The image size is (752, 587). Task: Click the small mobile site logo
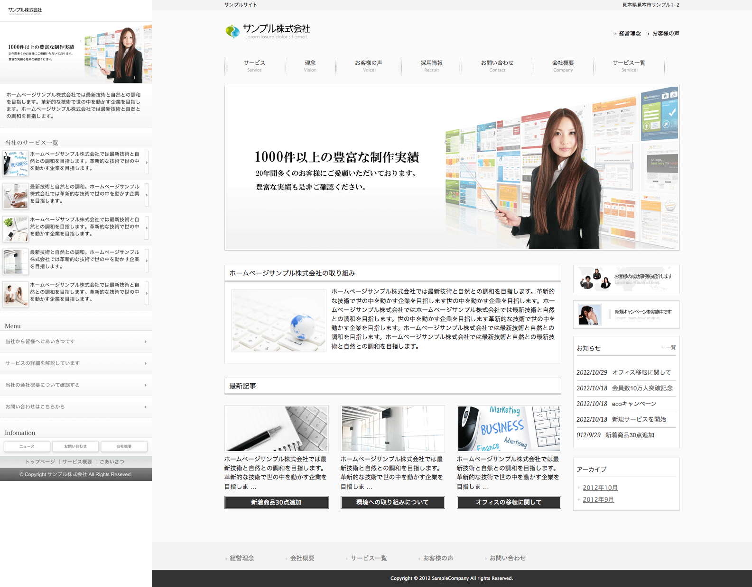(25, 10)
